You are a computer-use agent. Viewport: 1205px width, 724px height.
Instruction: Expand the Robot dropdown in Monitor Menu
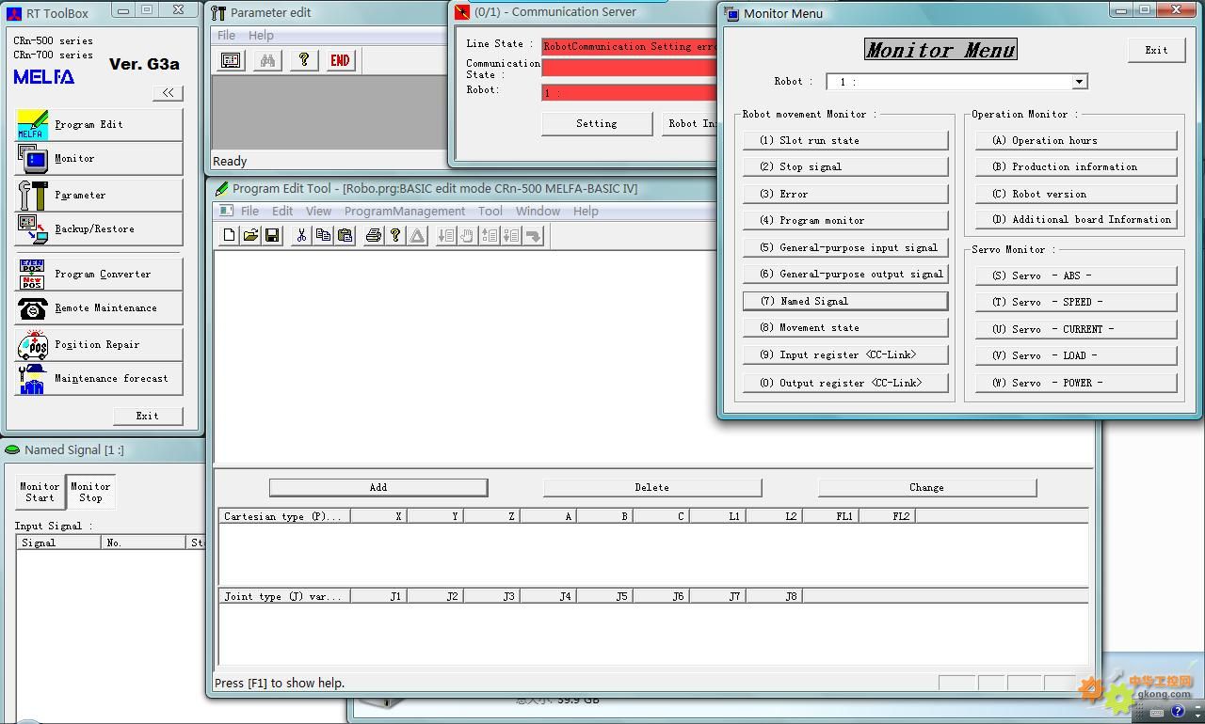1080,82
